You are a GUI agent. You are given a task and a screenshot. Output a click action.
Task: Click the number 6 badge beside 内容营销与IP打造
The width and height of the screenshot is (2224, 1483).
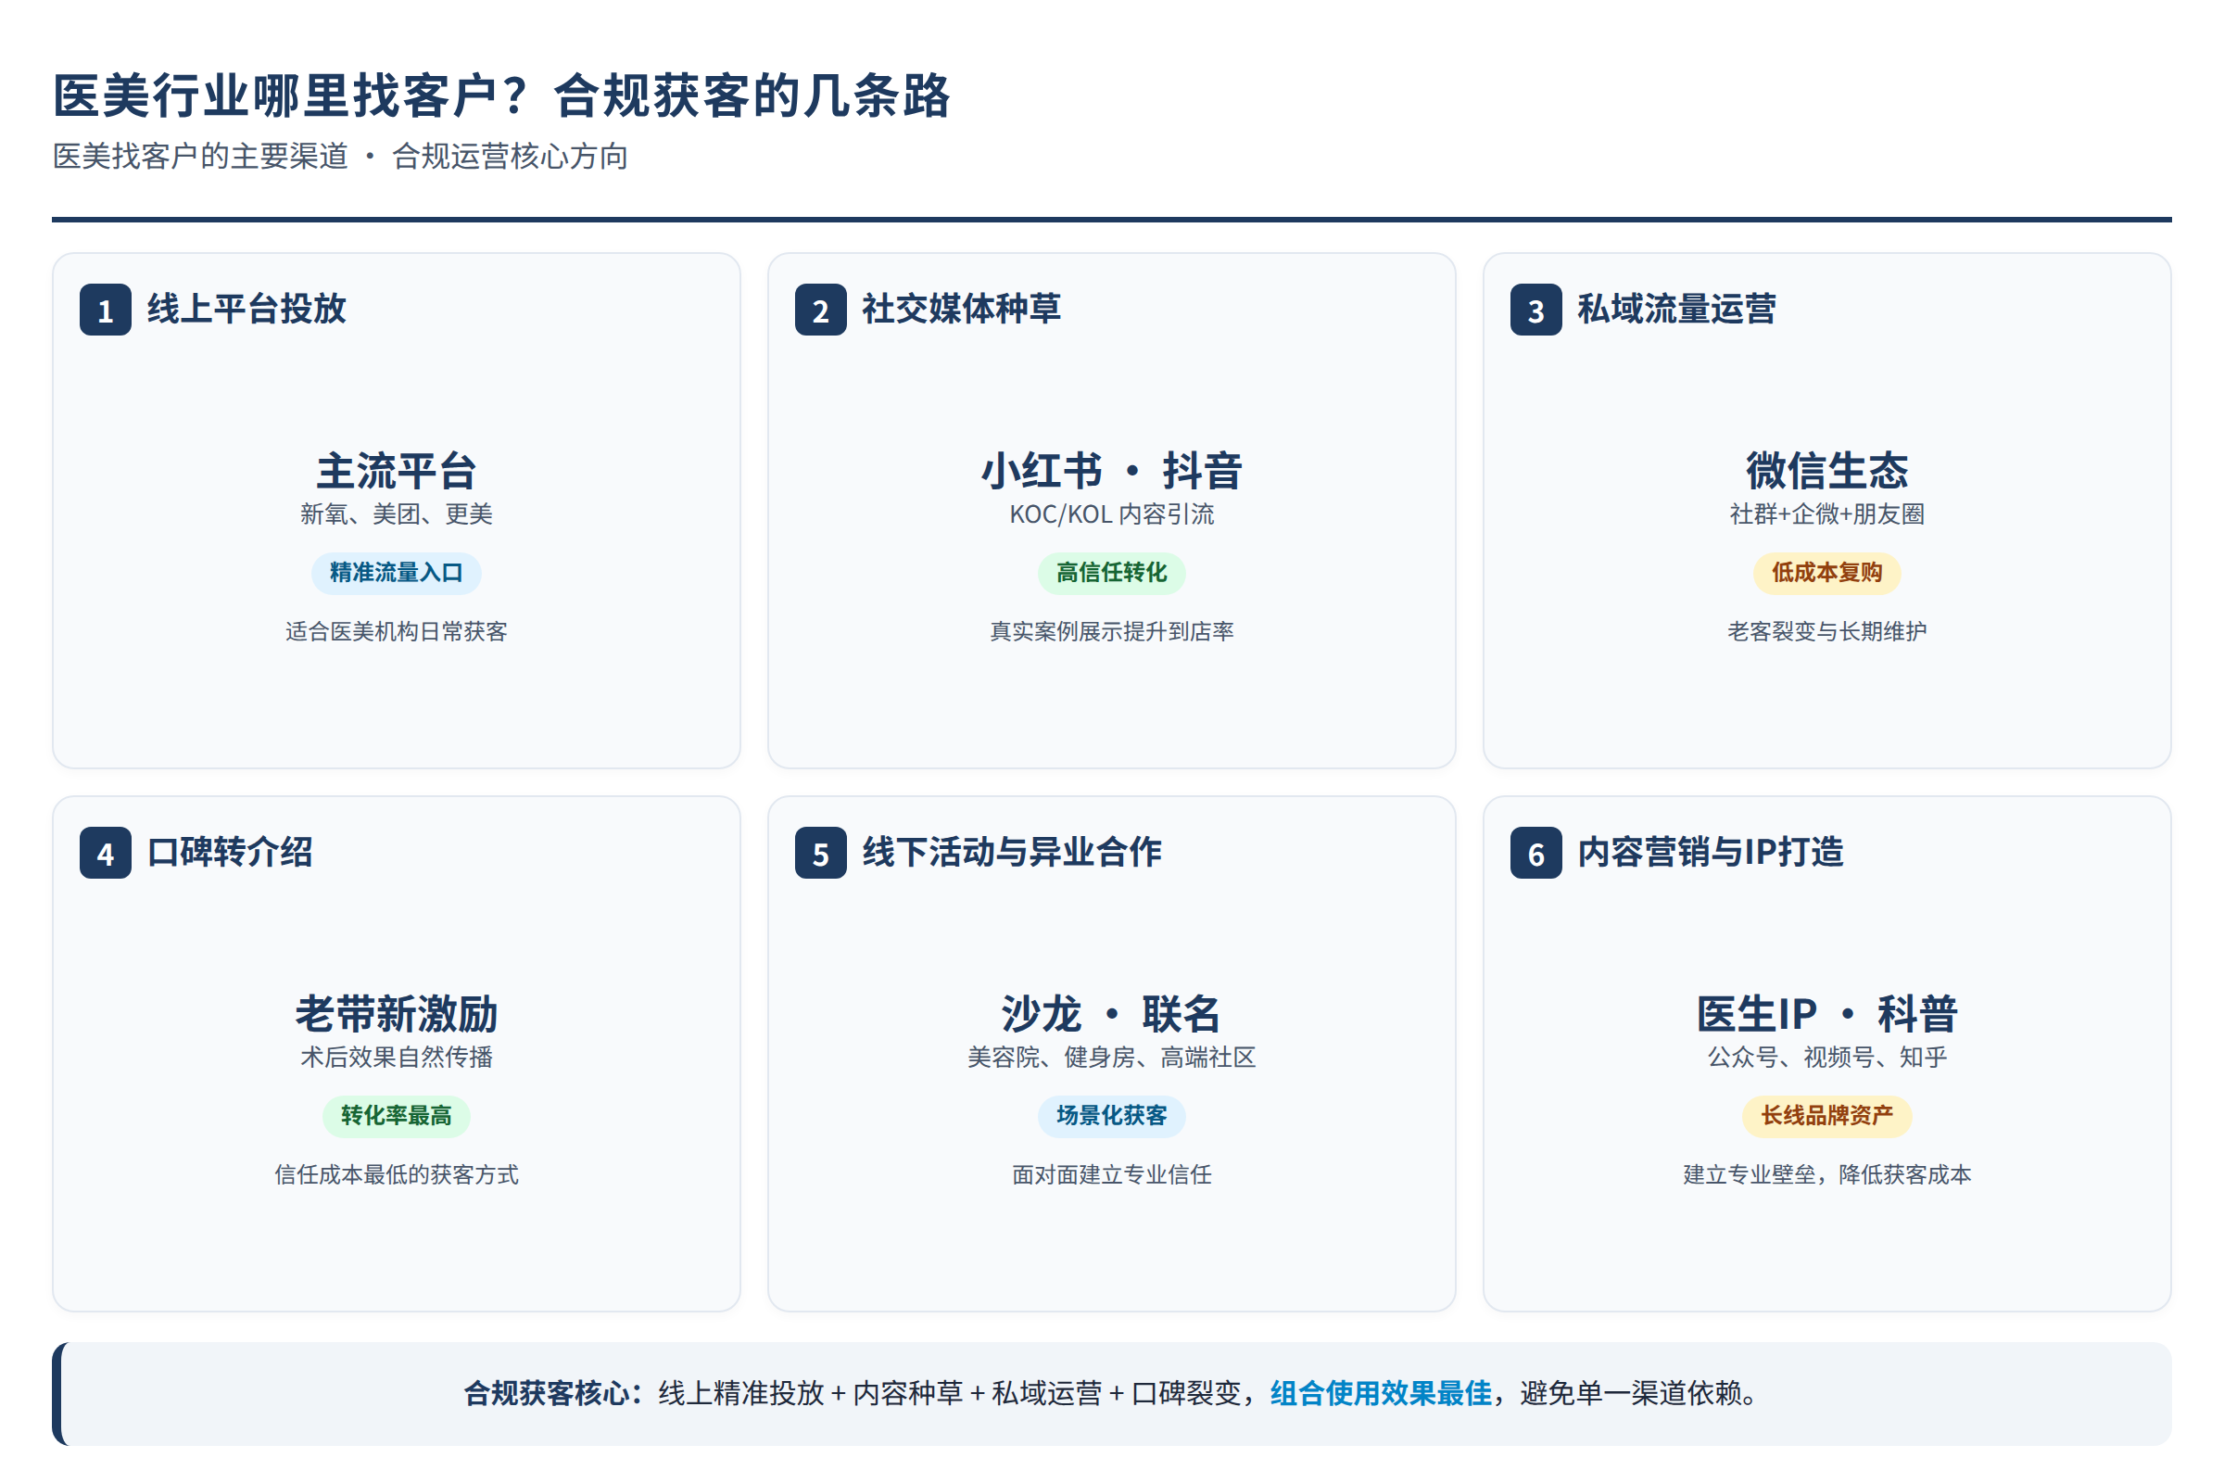point(1535,853)
